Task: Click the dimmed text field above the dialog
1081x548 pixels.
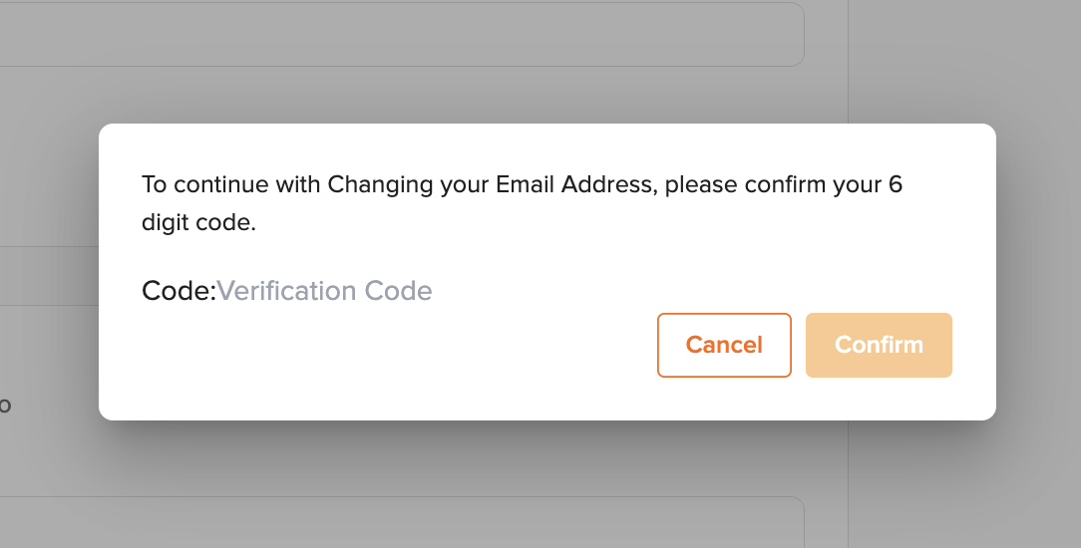Action: pyautogui.click(x=399, y=35)
